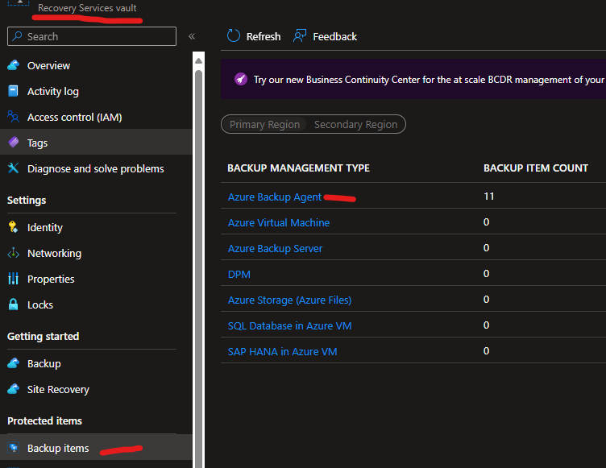Click the rocket icon in banner
Screen dimensions: 606x468
pos(241,79)
